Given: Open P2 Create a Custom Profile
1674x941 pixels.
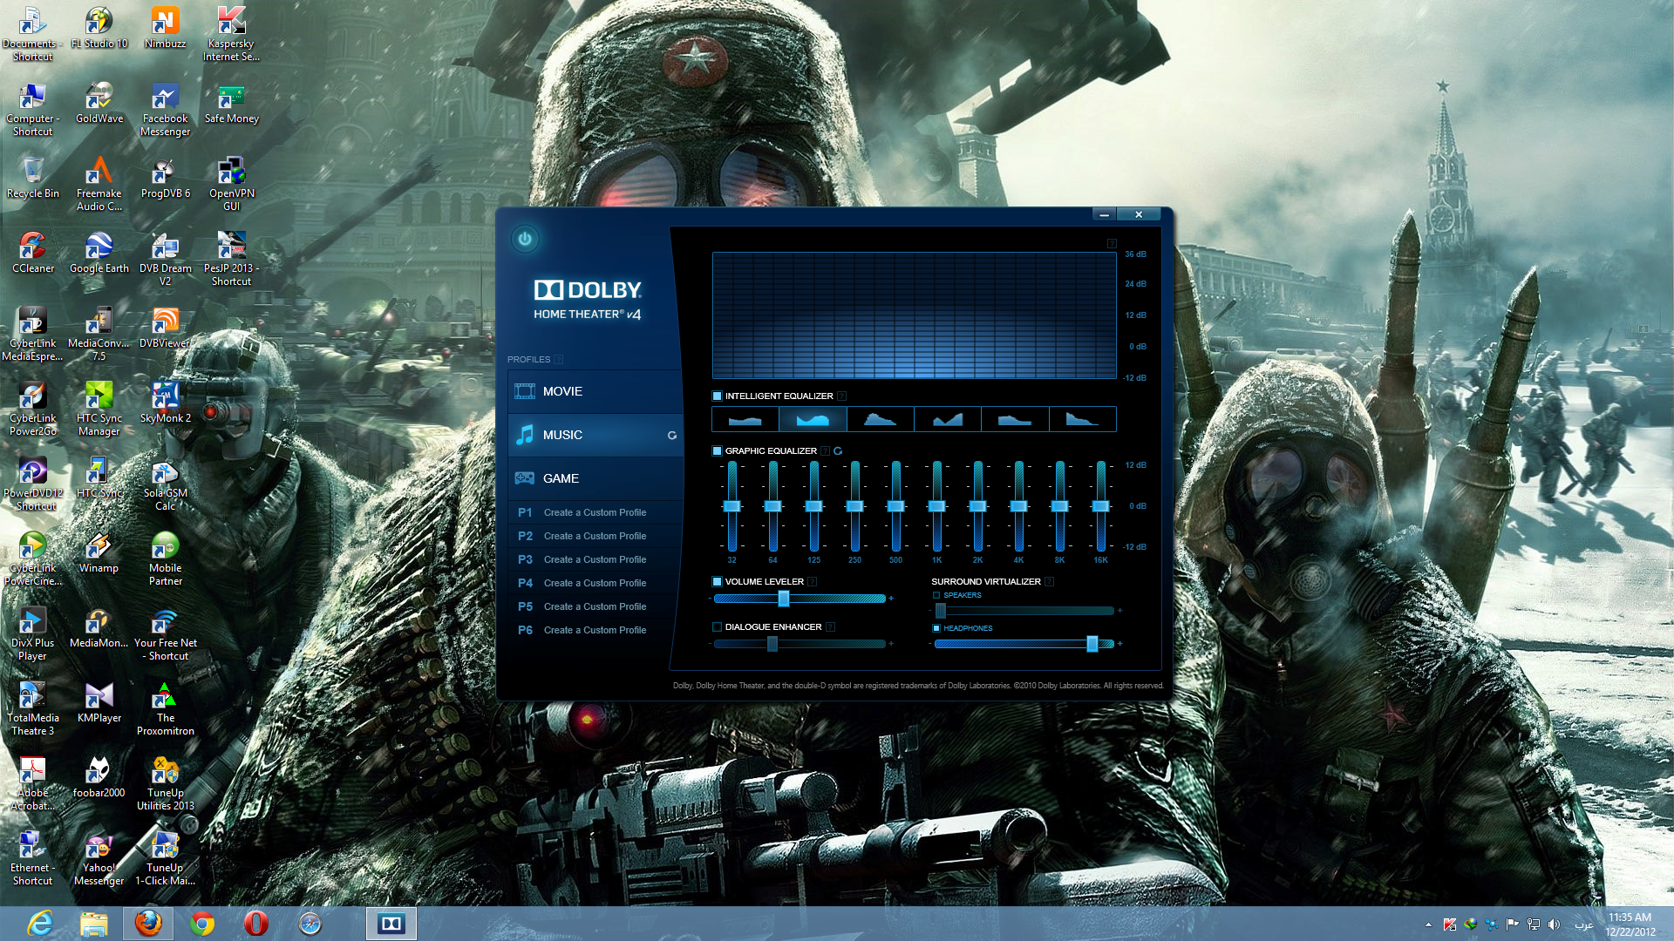Looking at the screenshot, I should coord(595,536).
